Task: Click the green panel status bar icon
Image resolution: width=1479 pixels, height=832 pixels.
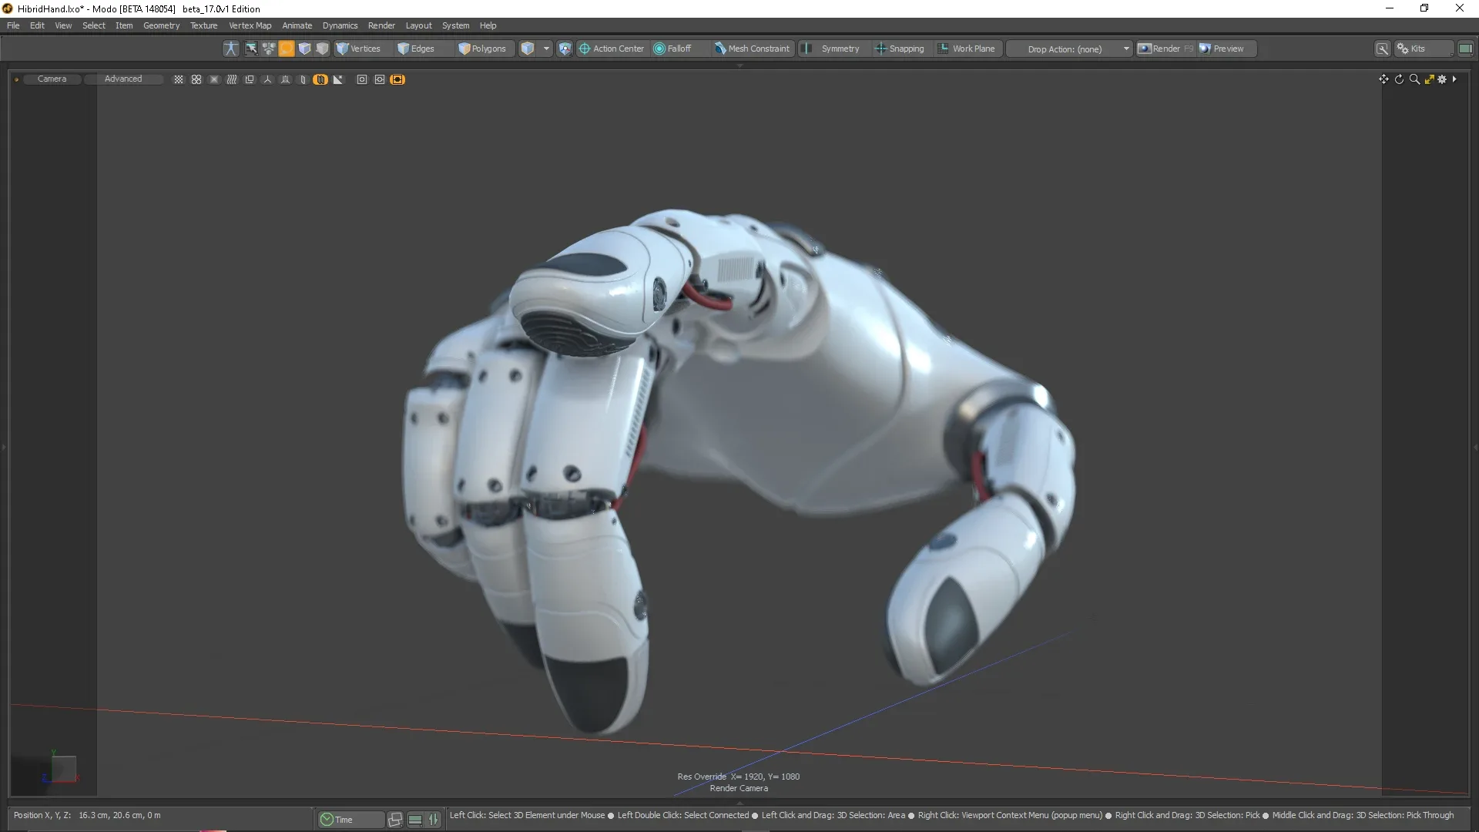Action: coord(414,820)
